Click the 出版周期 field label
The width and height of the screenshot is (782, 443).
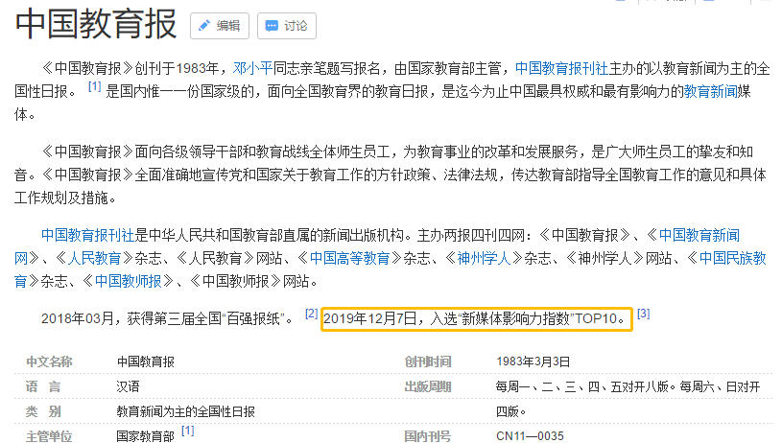(427, 386)
